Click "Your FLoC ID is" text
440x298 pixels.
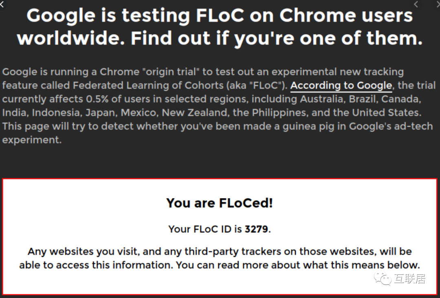(205, 229)
